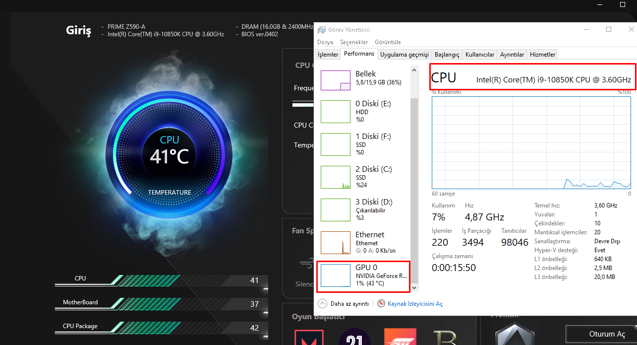Click the PRIME Z590-A motherboard text

(x=126, y=27)
